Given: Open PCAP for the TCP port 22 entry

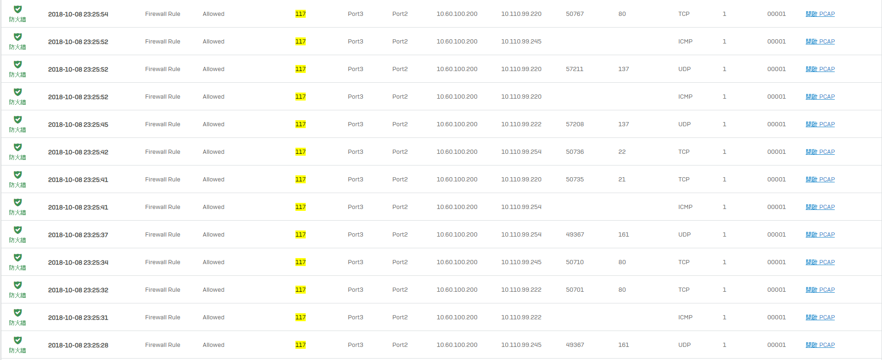Looking at the screenshot, I should point(820,152).
